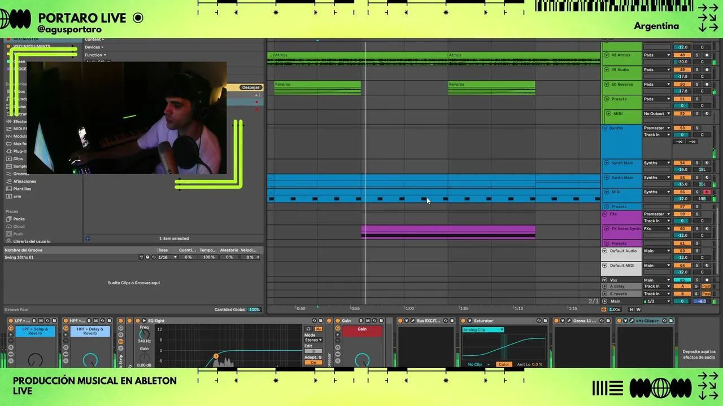Disarm the red-armed MIDI track 56
The image size is (723, 406).
point(707,192)
